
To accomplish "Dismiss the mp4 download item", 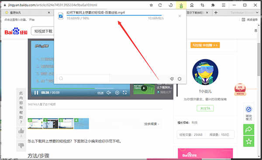I will tap(180, 16).
